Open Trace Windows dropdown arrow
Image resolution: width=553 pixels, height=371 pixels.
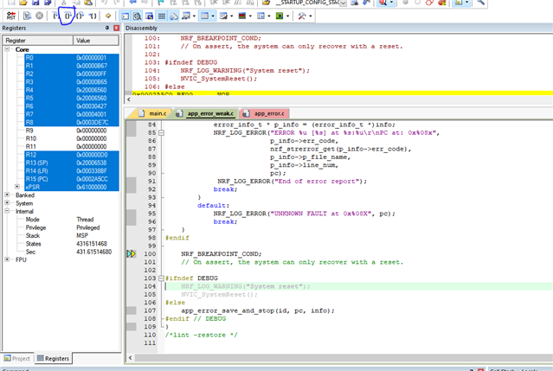(x=269, y=16)
